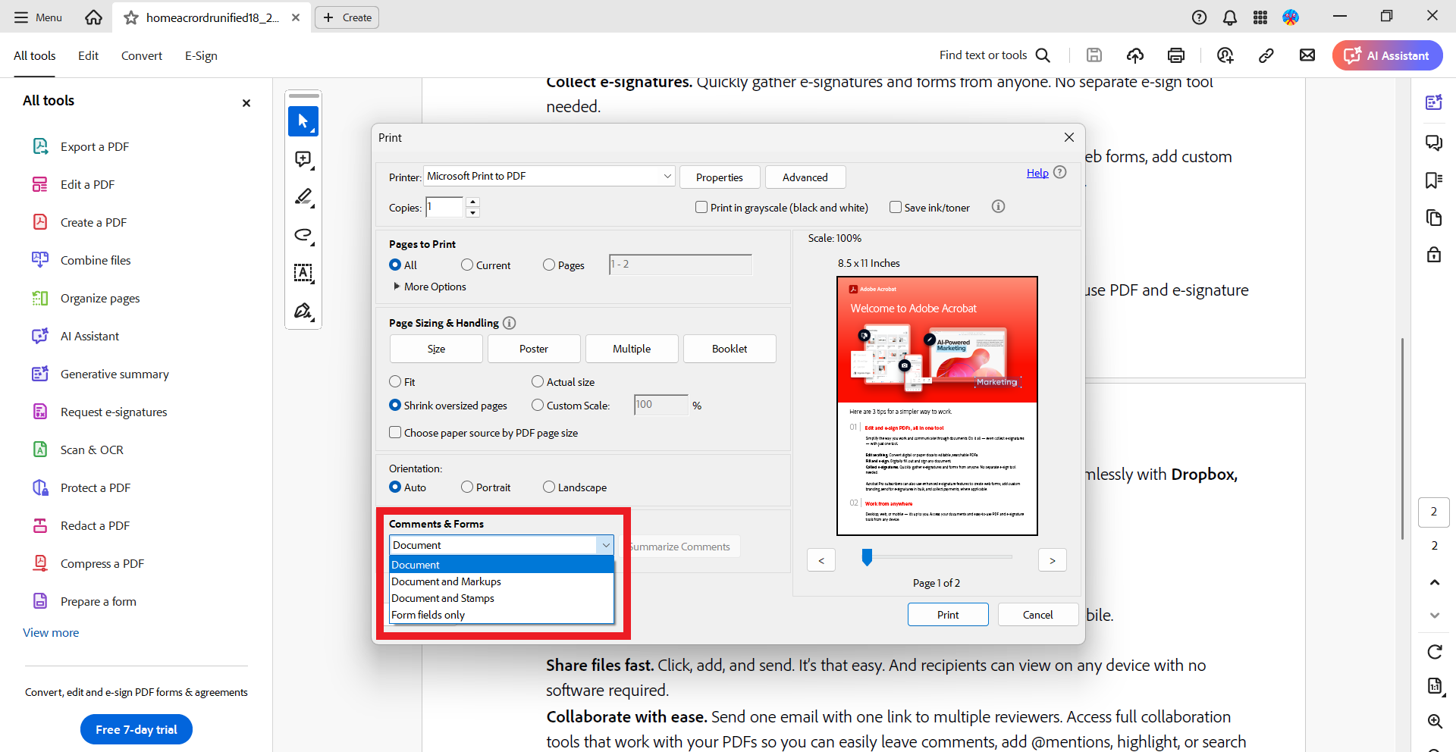Viewport: 1456px width, 752px height.
Task: Check Choose paper source by PDF page size
Action: point(395,432)
